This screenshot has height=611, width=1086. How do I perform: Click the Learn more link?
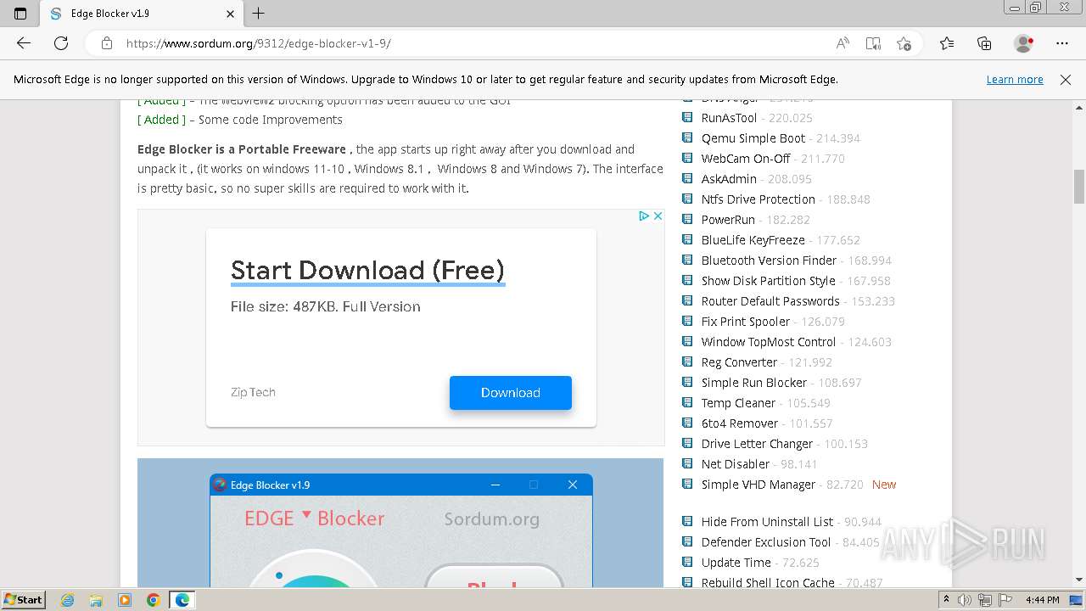click(x=1015, y=79)
